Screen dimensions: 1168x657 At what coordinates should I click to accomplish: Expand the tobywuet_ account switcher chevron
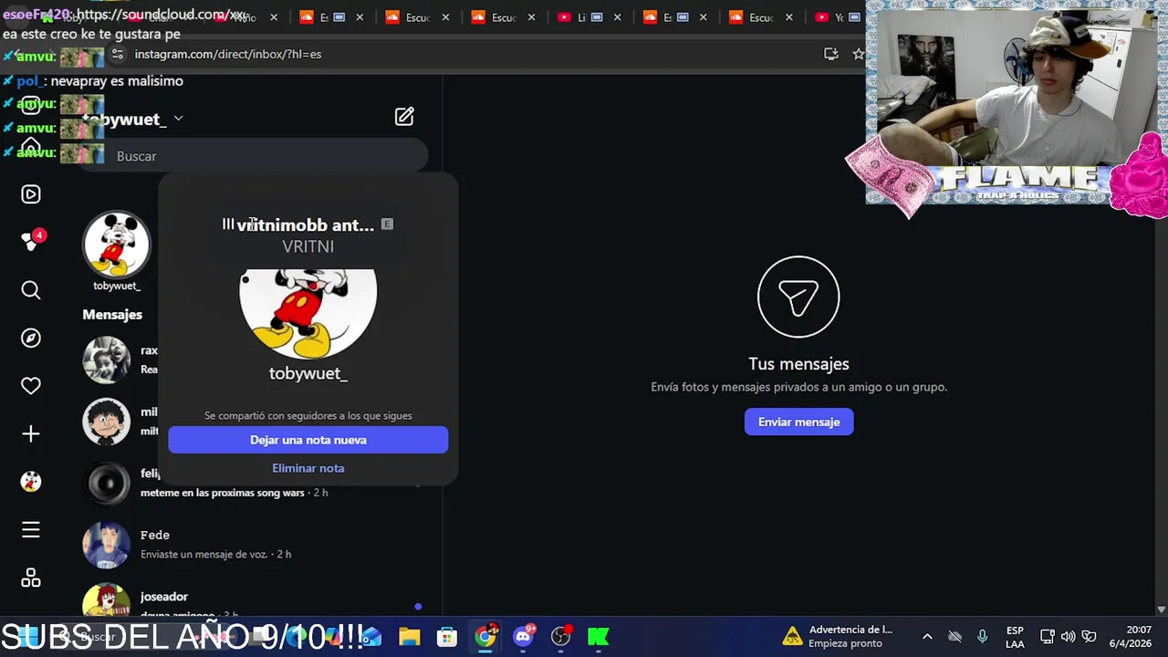pyautogui.click(x=178, y=119)
